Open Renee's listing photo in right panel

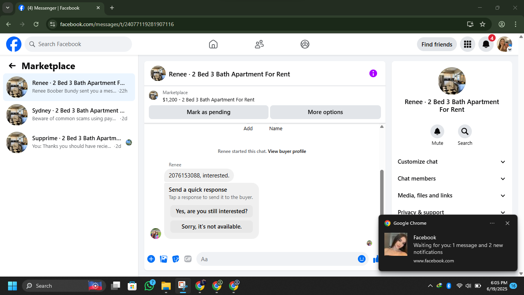point(452,81)
